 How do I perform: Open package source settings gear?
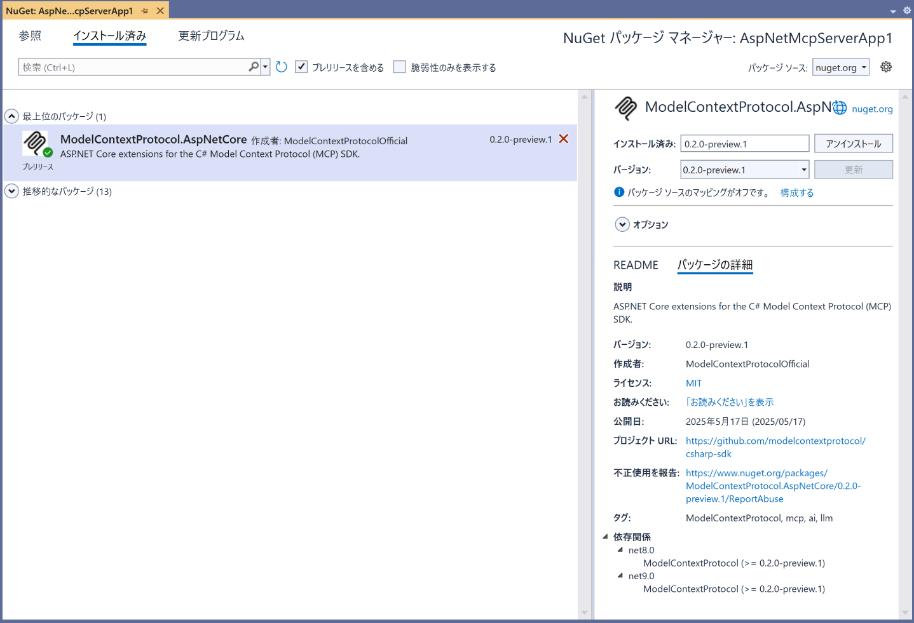886,67
